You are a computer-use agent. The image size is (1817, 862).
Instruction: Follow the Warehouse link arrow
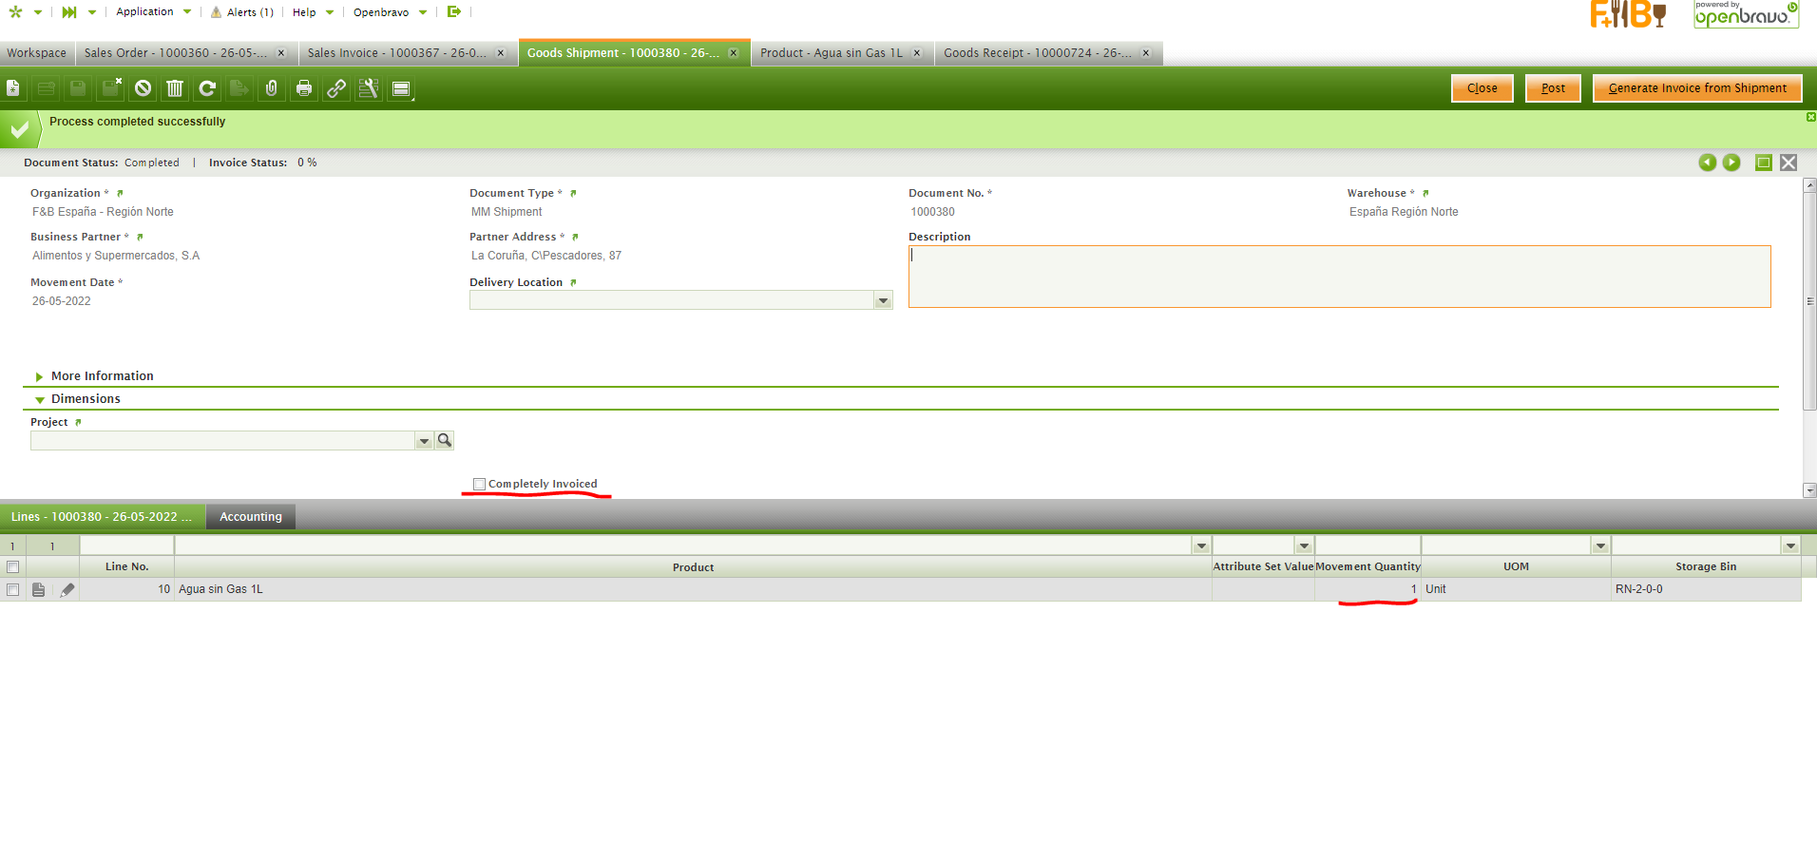tap(1425, 193)
